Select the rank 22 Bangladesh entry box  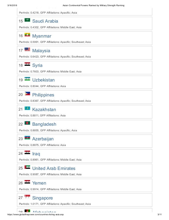pyautogui.click(x=84, y=127)
